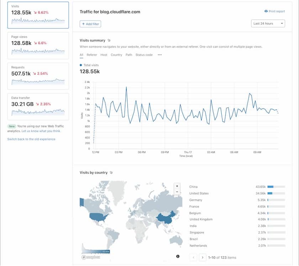Click the map color scale legend bar
The image size is (299, 266).
click(96, 252)
